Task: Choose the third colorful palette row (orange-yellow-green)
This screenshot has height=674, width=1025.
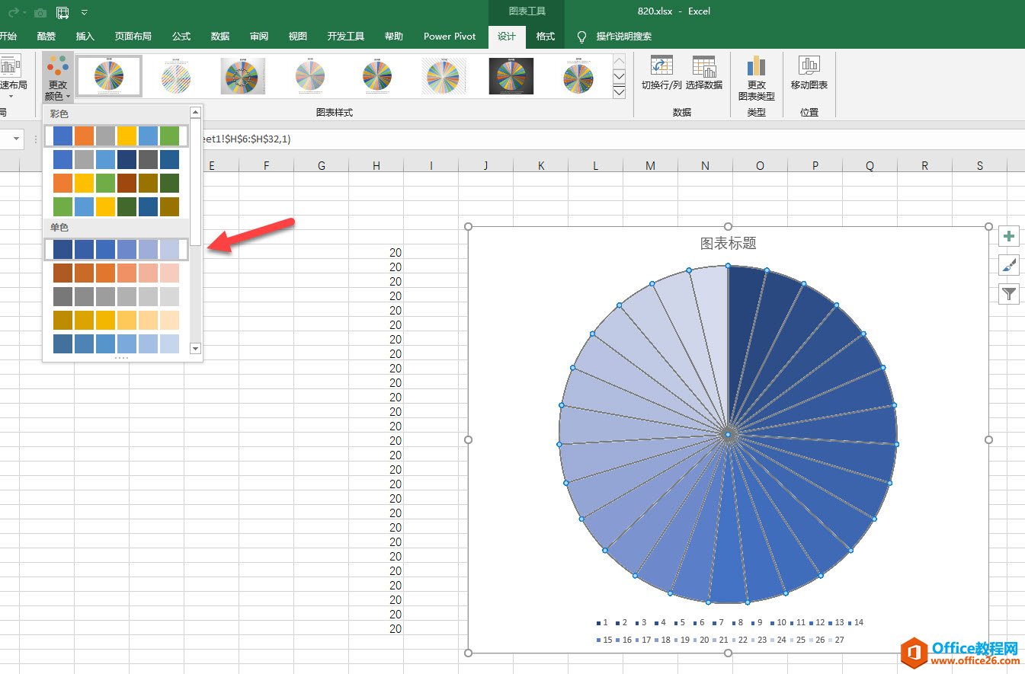Action: (x=116, y=183)
